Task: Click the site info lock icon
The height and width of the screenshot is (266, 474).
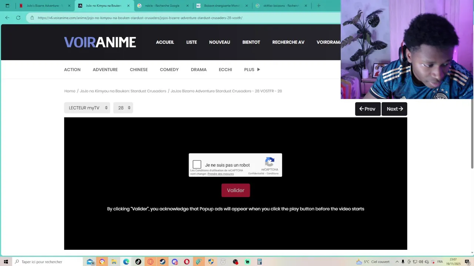Action: (x=32, y=18)
